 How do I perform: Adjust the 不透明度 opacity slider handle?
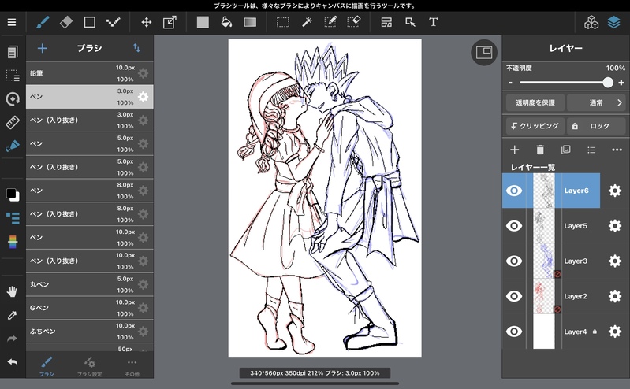click(x=608, y=82)
